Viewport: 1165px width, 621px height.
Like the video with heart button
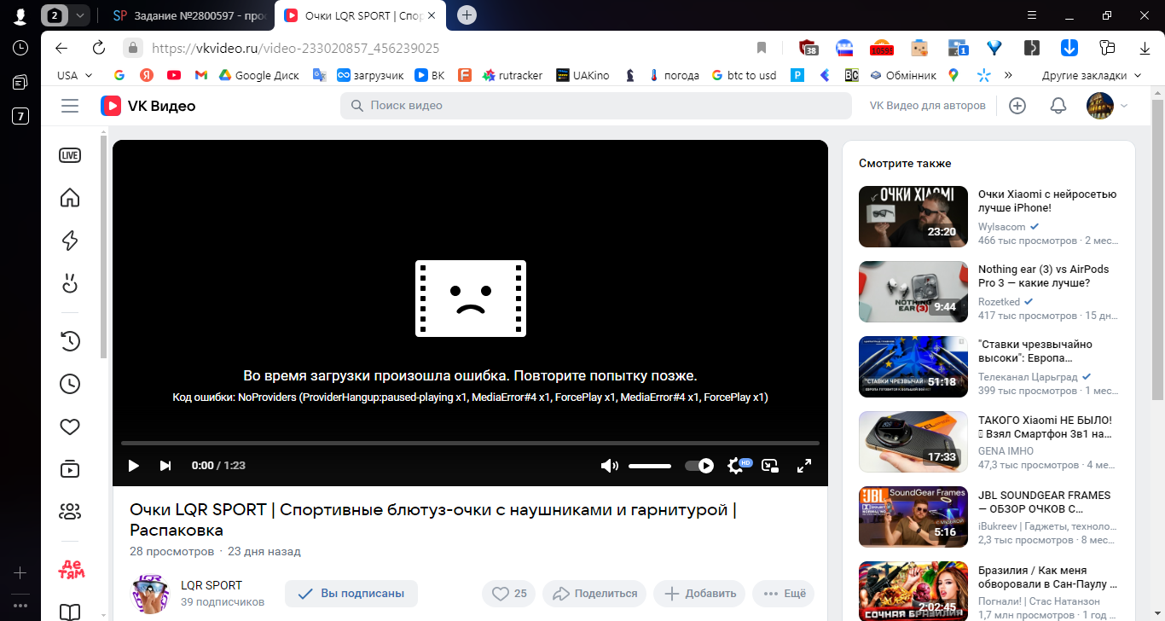tap(511, 594)
